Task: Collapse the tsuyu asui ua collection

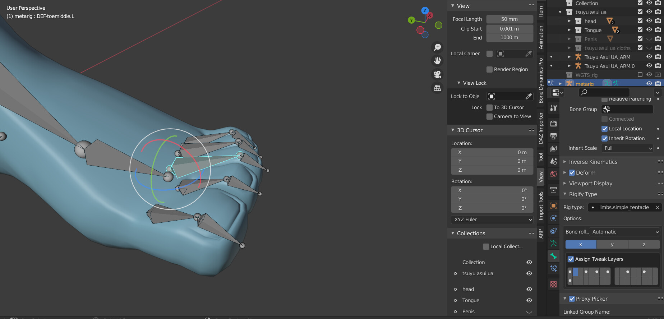Action: 560,12
